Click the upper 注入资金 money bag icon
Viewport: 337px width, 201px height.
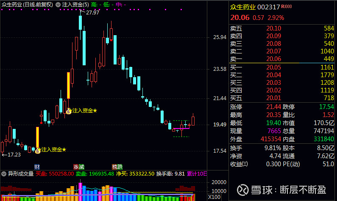tap(69, 112)
